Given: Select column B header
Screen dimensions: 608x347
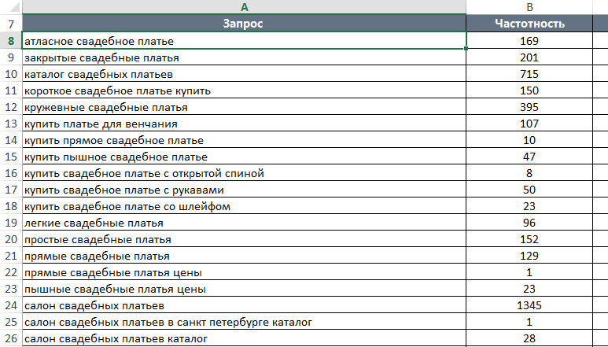Looking at the screenshot, I should coord(529,7).
